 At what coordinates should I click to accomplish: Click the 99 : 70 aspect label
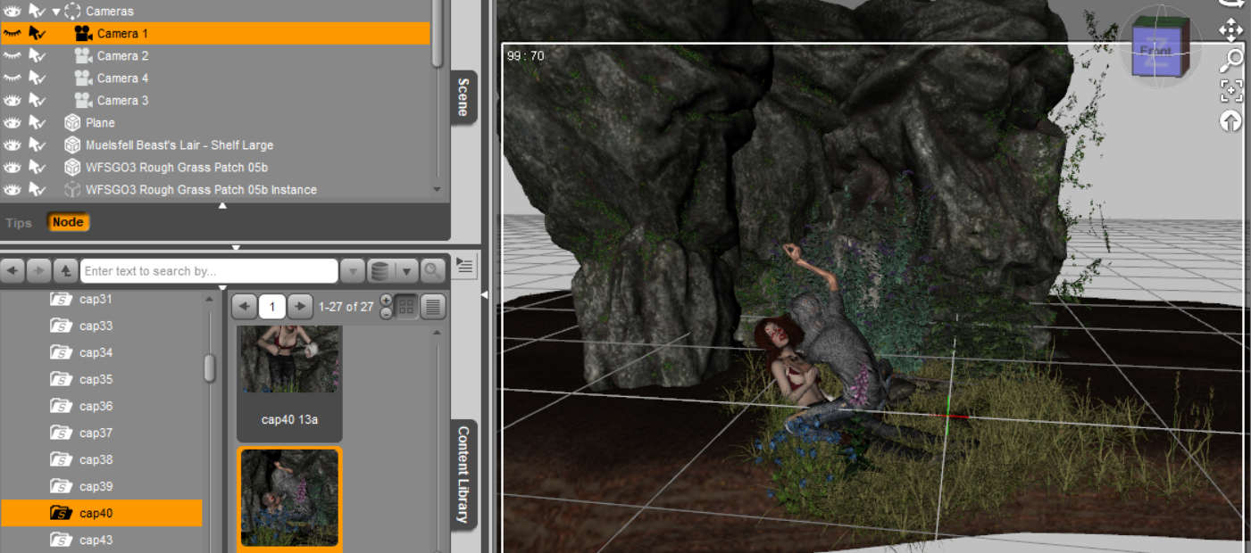(x=525, y=56)
